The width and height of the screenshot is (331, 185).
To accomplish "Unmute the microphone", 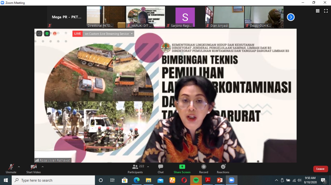I will coord(11,169).
